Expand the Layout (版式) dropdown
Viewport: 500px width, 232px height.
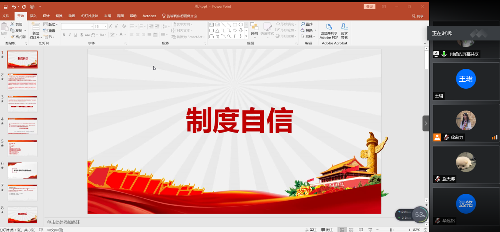(50, 24)
